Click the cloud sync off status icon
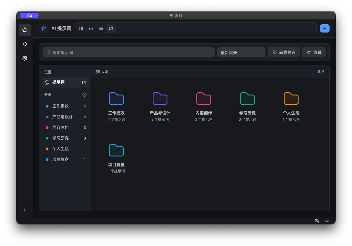The image size is (352, 246). coord(317,221)
